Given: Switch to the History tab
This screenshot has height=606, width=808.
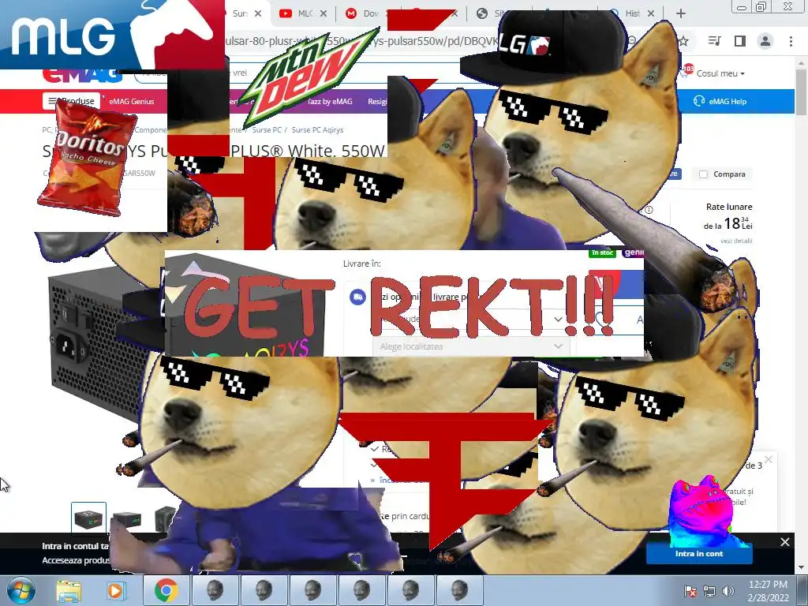Looking at the screenshot, I should click(x=627, y=13).
